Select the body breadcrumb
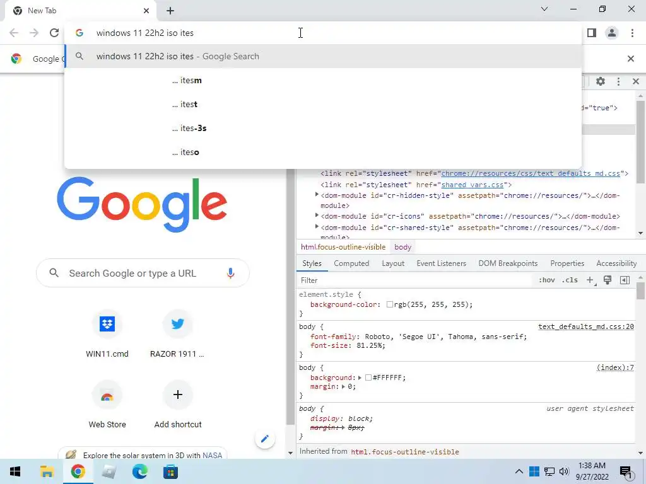646x484 pixels. coord(402,247)
